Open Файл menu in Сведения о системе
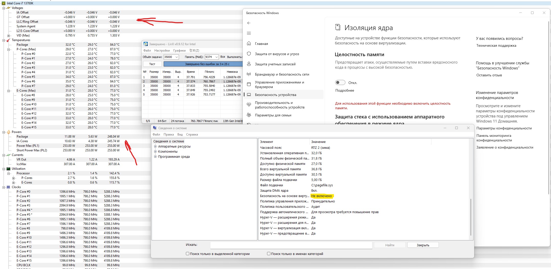This screenshot has height=269, width=551. point(156,134)
